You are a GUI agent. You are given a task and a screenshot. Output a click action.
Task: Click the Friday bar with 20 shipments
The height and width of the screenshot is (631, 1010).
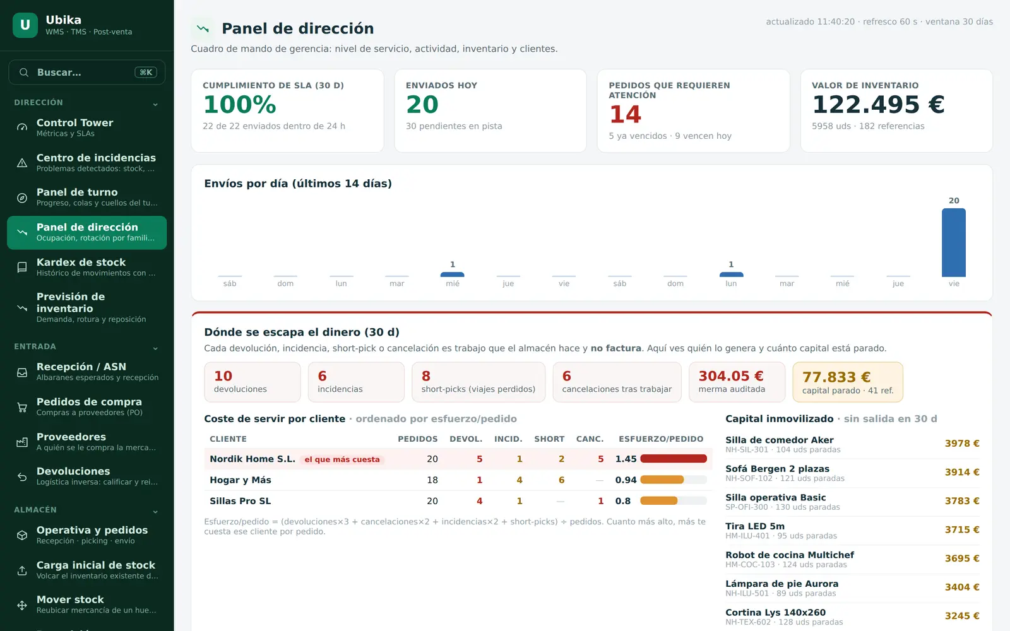pos(954,242)
